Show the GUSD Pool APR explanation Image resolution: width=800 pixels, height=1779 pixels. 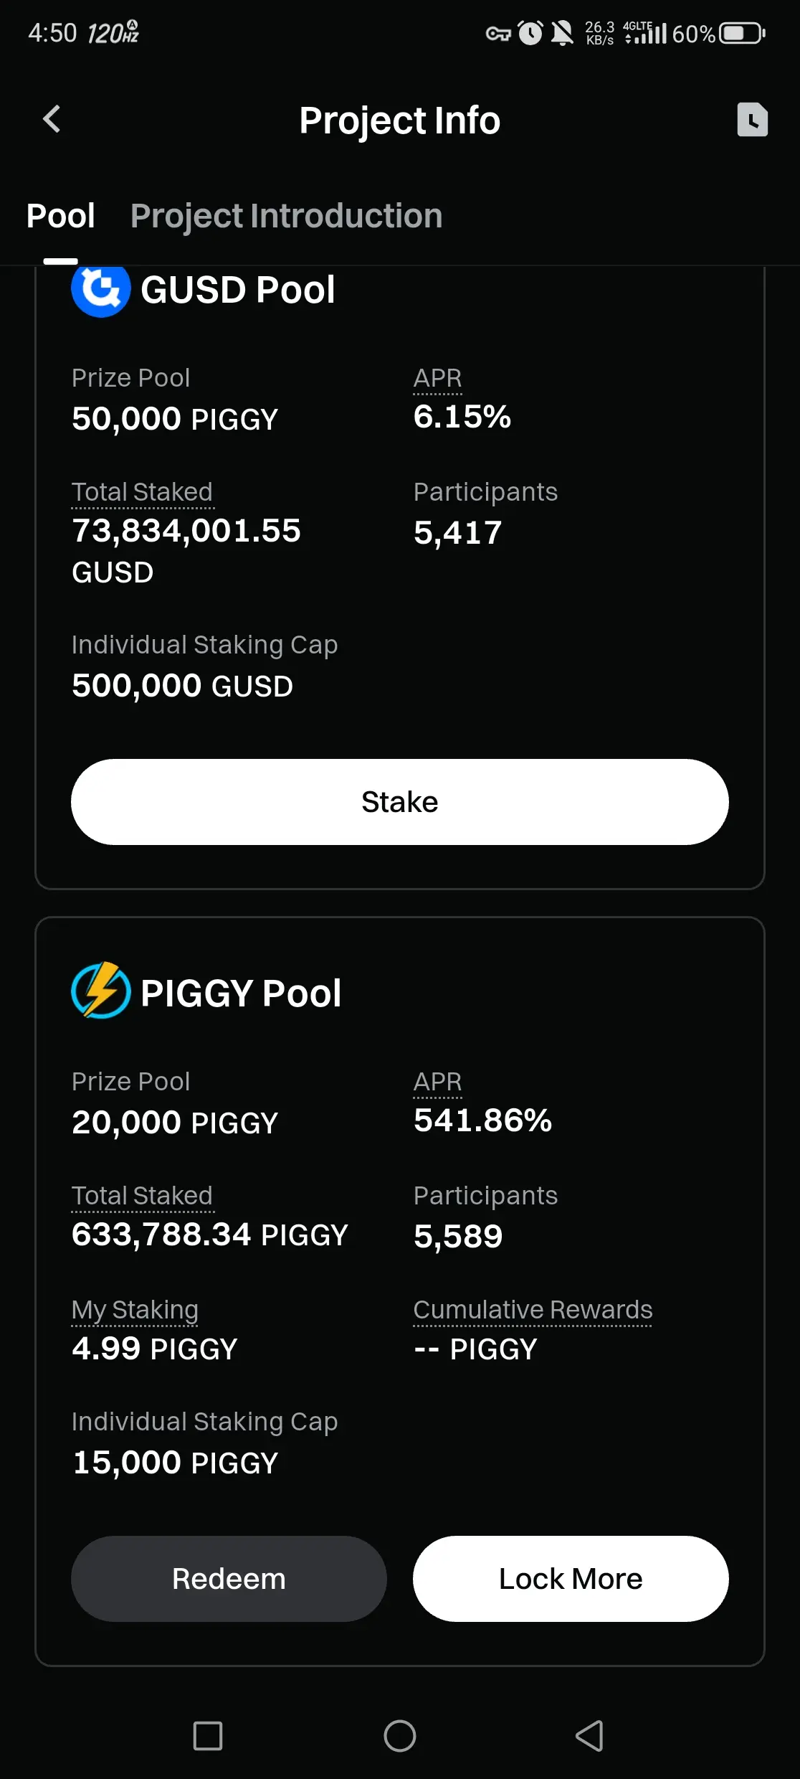tap(437, 378)
